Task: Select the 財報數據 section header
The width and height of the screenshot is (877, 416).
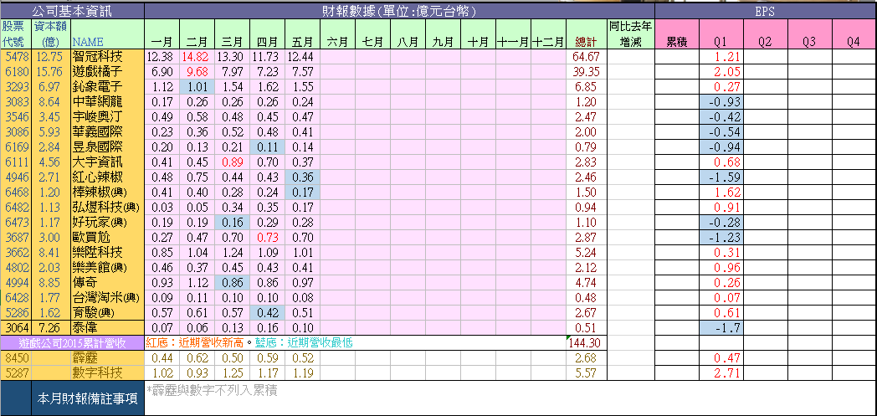Action: tap(399, 11)
